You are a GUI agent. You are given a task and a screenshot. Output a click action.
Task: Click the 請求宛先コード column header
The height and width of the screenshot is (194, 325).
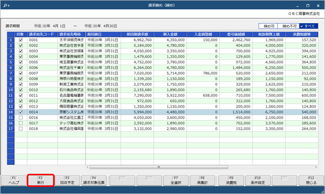(43, 34)
